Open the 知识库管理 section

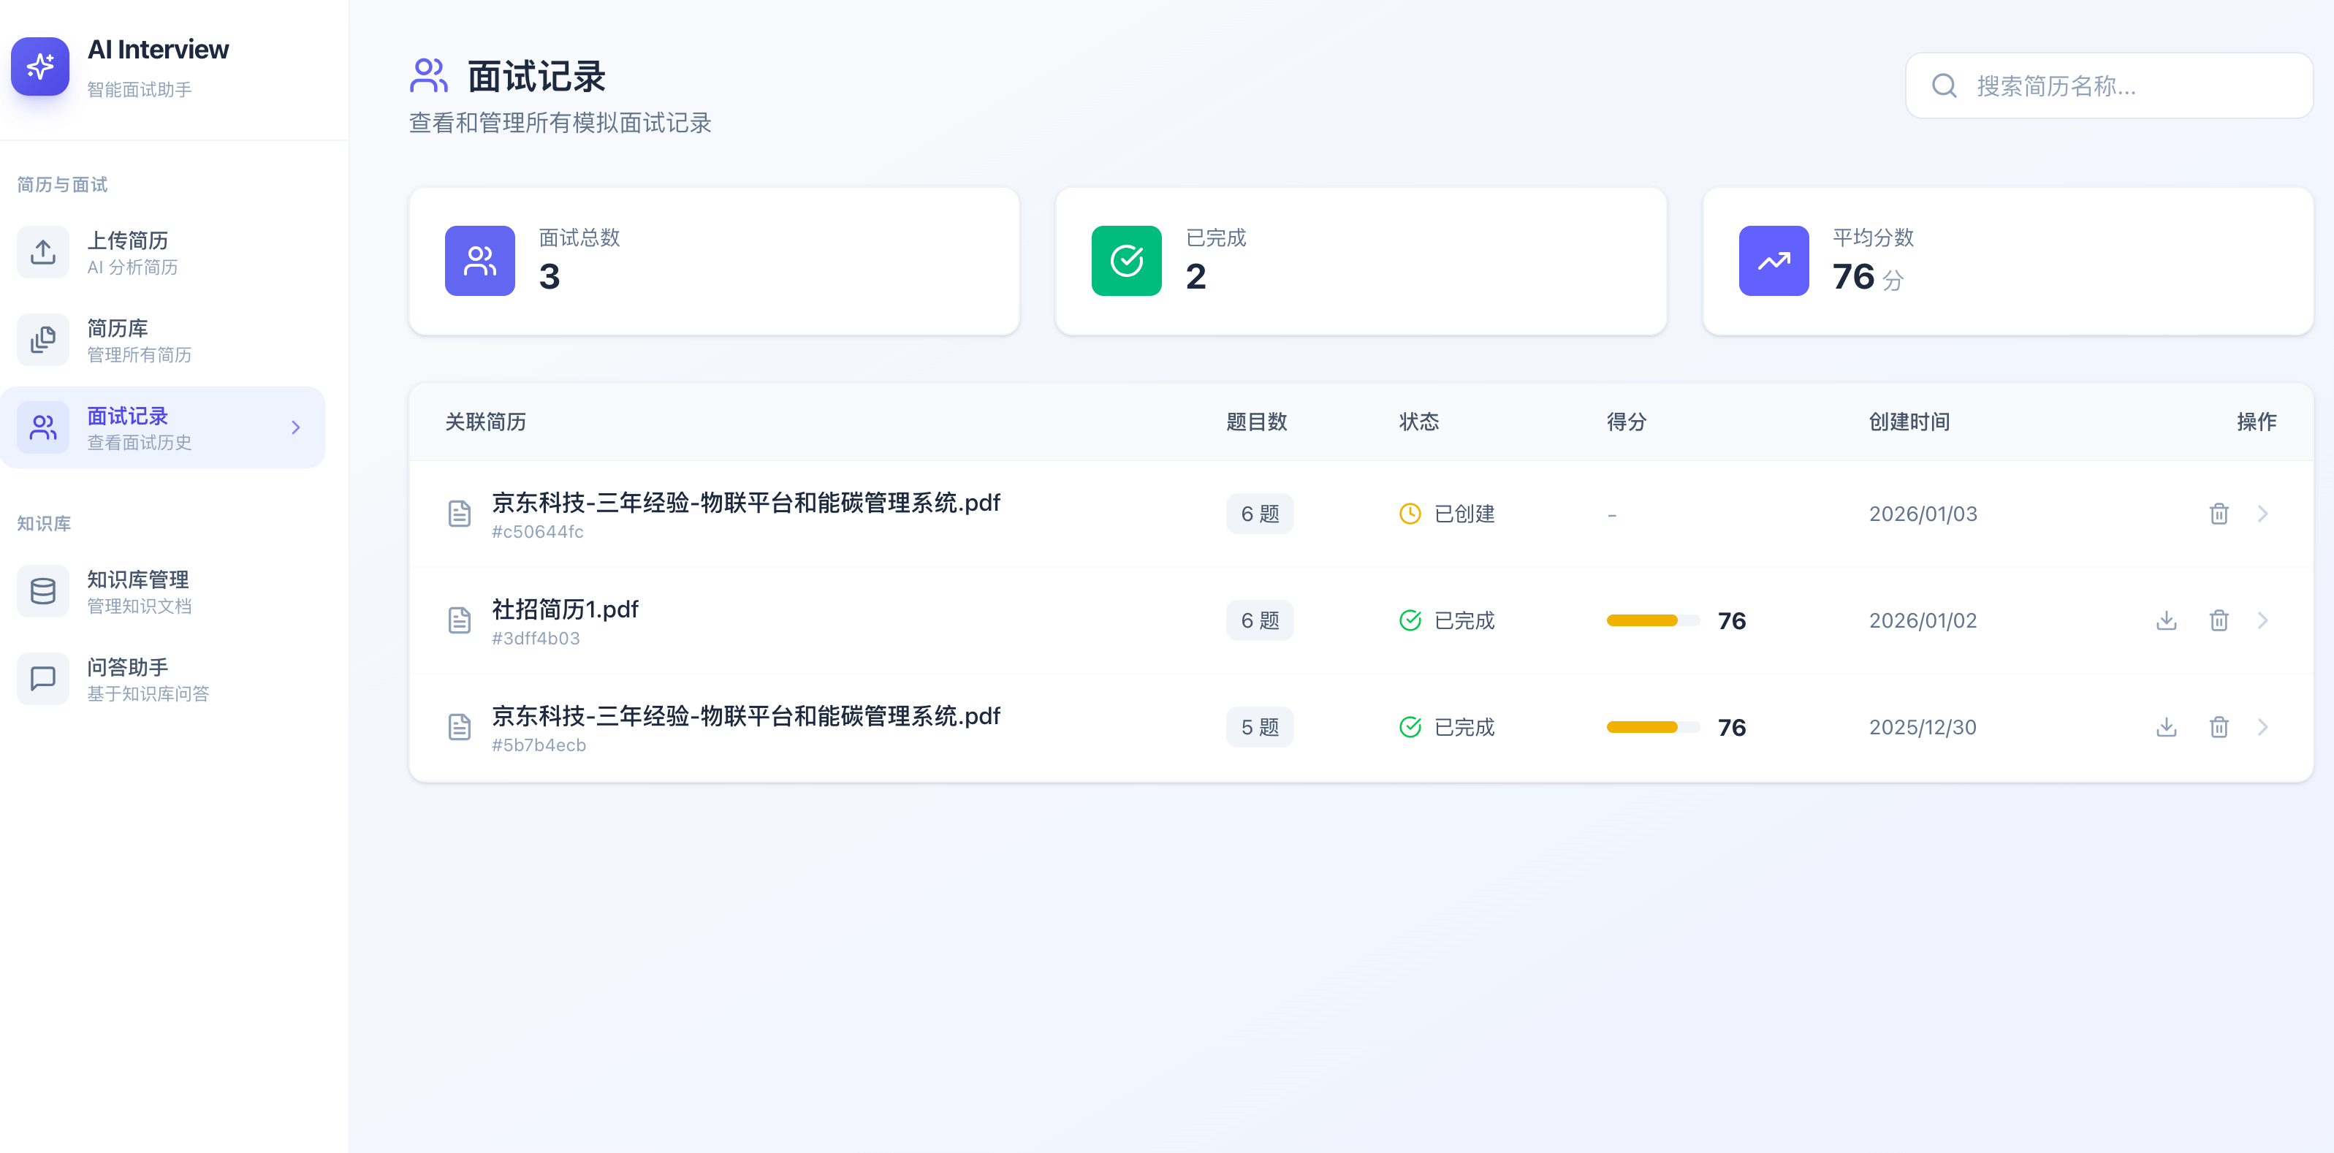pos(137,579)
